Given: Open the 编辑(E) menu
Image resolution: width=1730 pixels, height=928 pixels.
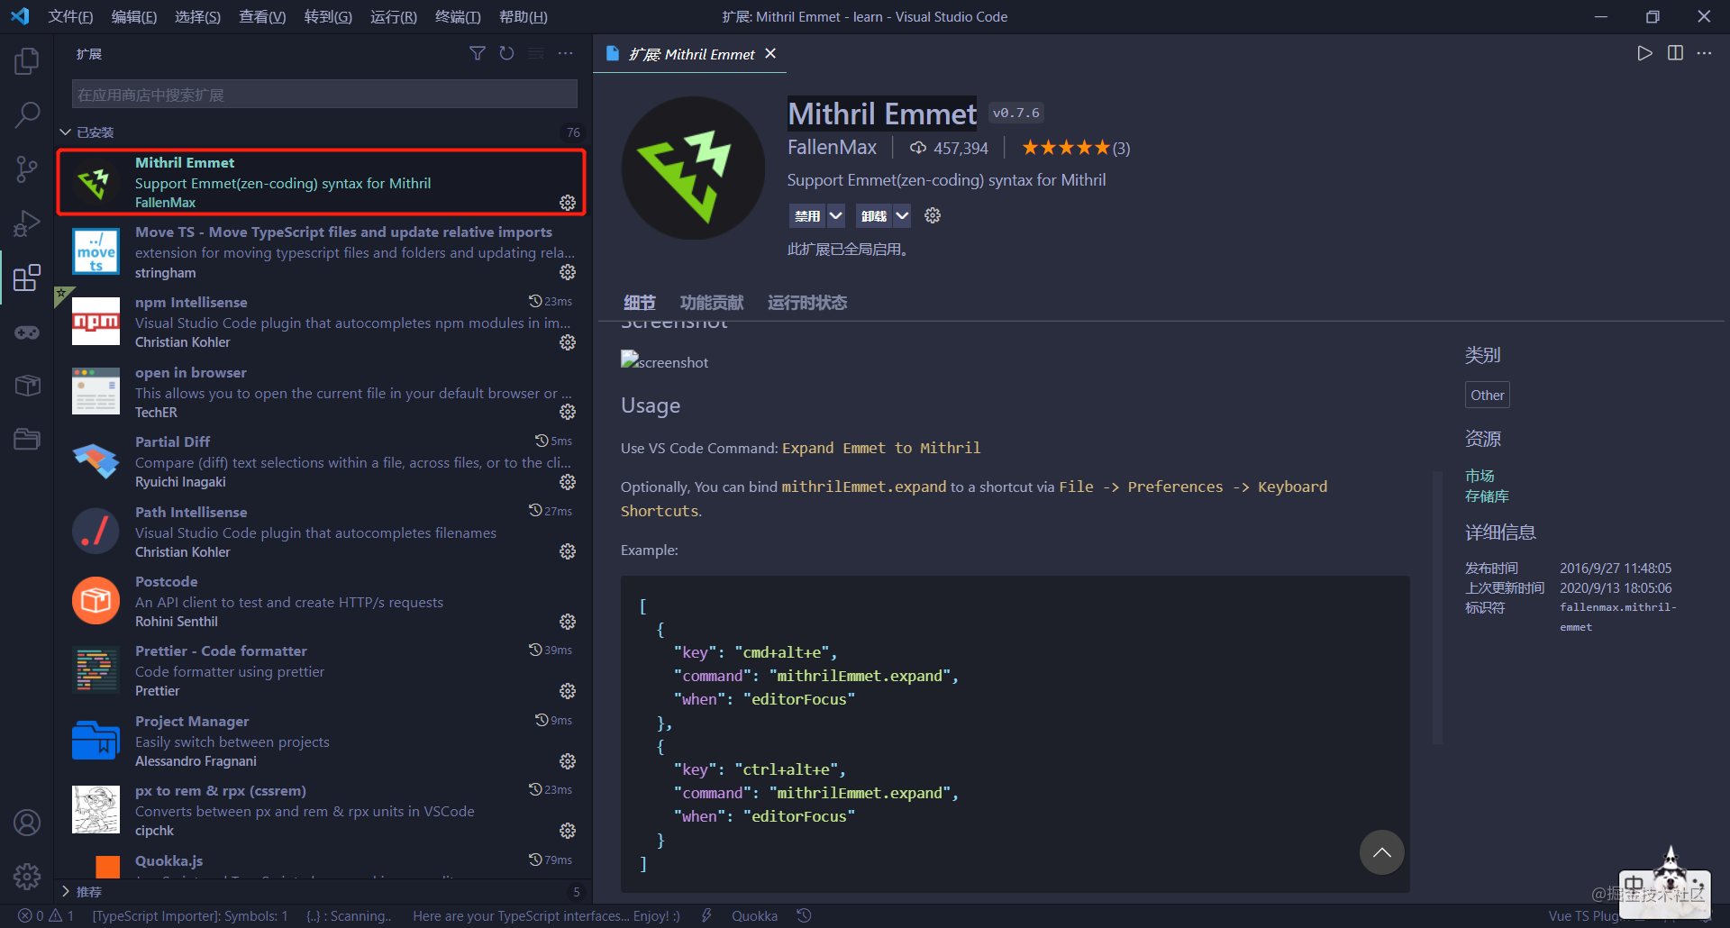Looking at the screenshot, I should pyautogui.click(x=133, y=17).
